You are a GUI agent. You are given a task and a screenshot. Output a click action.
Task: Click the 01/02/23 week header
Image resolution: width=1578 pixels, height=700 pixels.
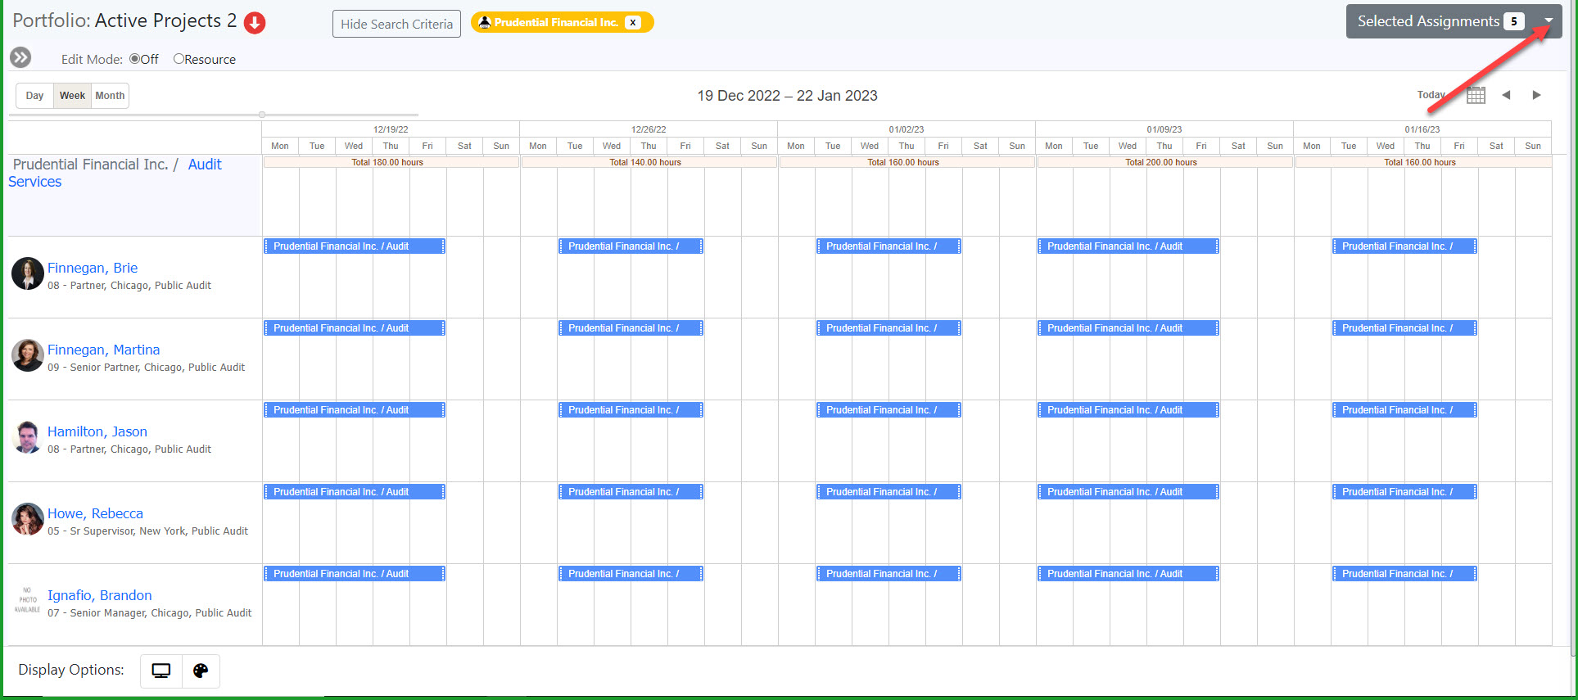(907, 129)
